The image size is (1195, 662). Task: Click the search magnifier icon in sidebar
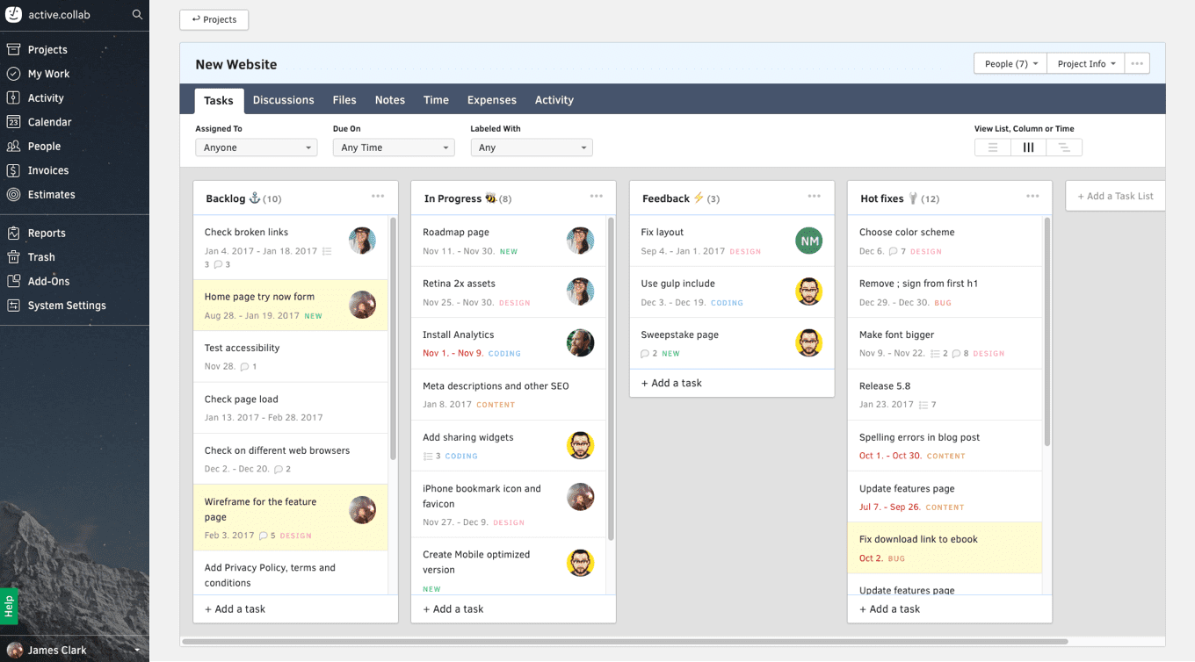137,15
